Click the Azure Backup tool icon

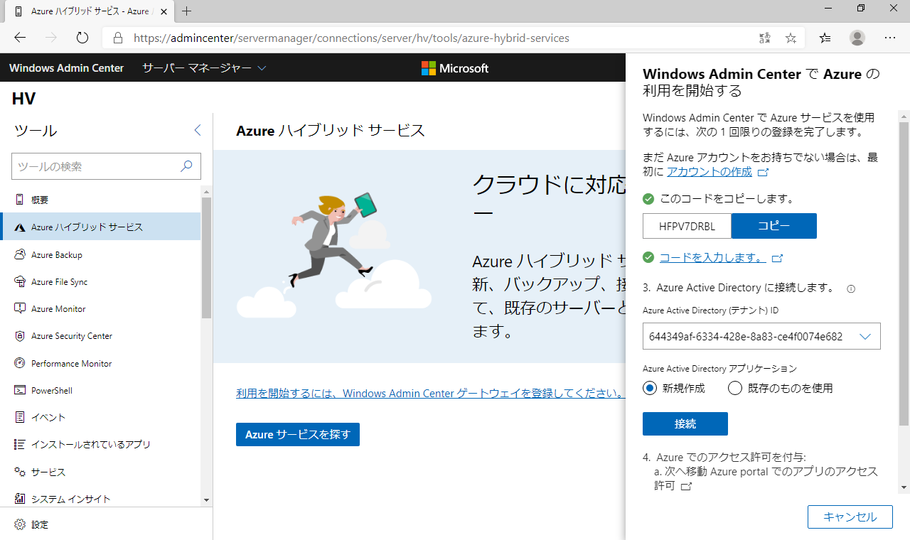click(19, 254)
